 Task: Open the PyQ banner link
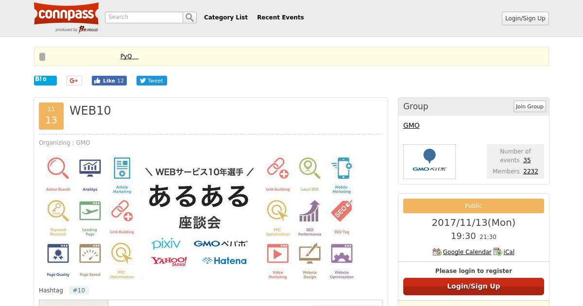pos(129,56)
